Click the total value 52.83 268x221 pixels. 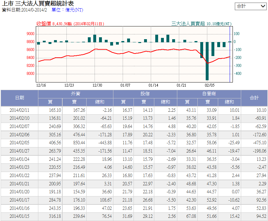tap(261, 208)
